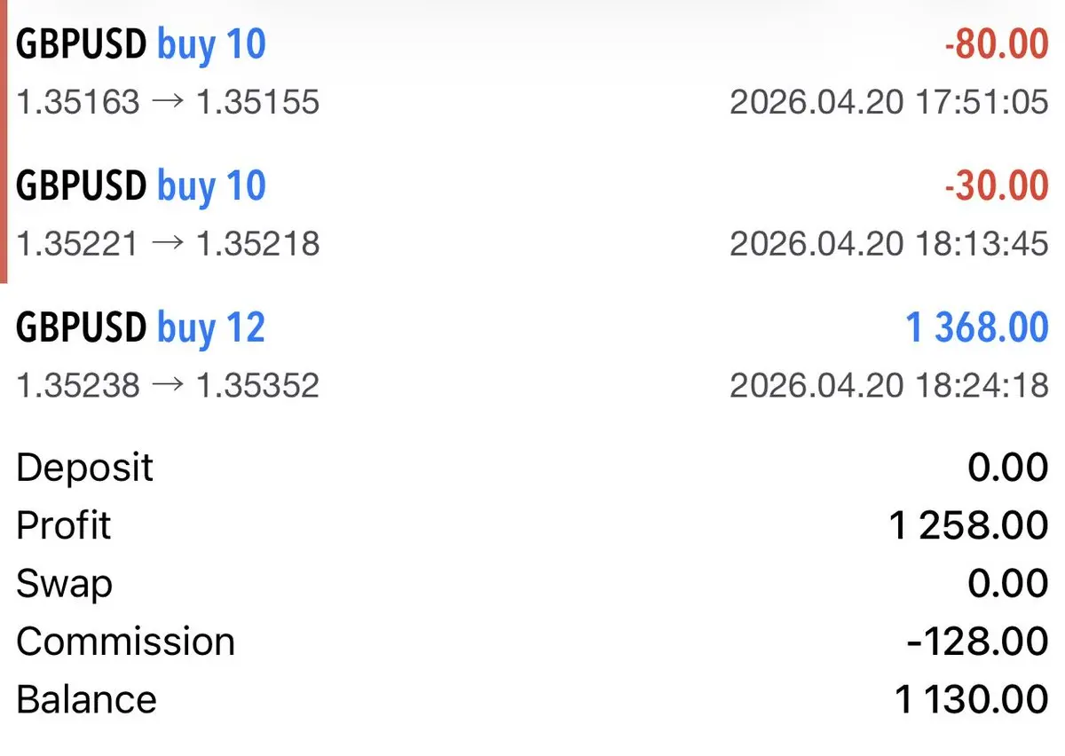Select price range 1.35238 → 1.35352
1065x756 pixels.
(168, 385)
